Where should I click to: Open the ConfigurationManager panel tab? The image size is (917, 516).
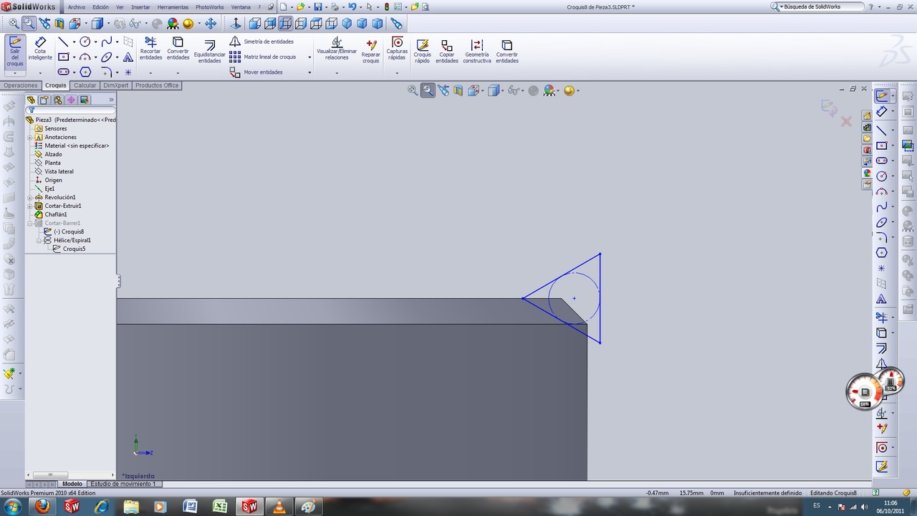click(57, 100)
